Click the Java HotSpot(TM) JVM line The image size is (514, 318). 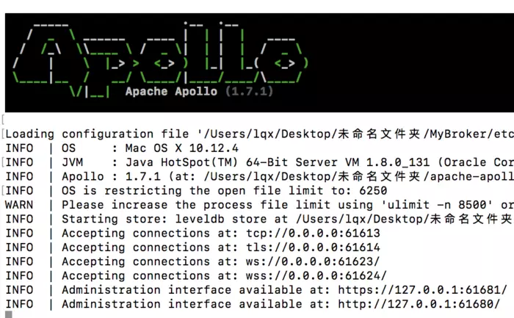tap(288, 162)
